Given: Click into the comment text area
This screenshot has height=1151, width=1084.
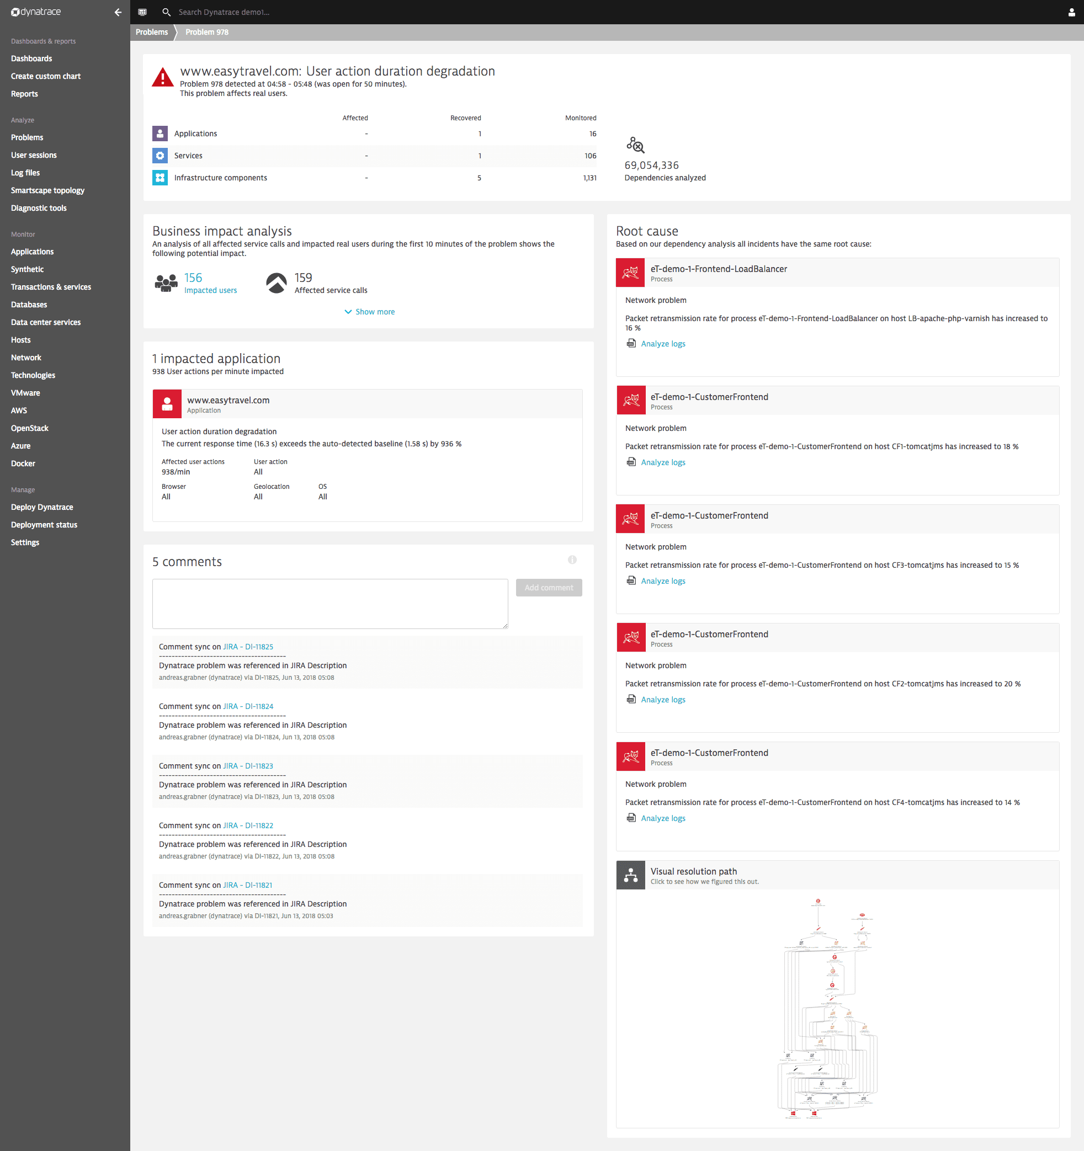Looking at the screenshot, I should click(330, 604).
